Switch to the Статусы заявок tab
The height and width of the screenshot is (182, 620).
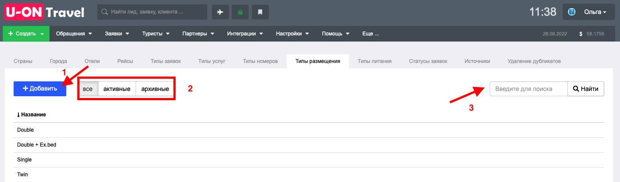point(428,61)
